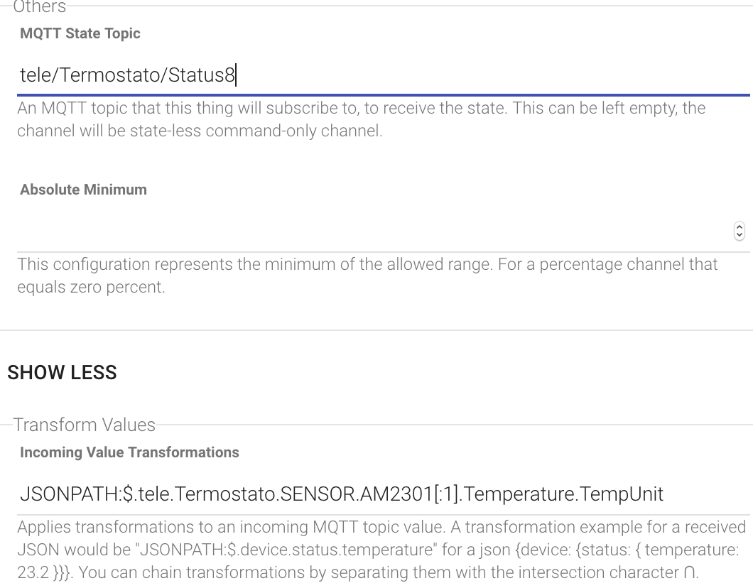The width and height of the screenshot is (753, 588).
Task: Click the JSONPATH transformation example help text
Action: pos(381,550)
